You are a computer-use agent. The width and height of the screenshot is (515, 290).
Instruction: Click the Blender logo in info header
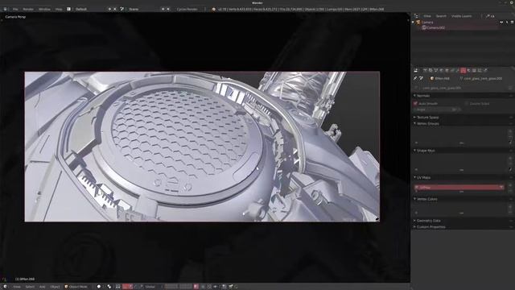coord(214,9)
